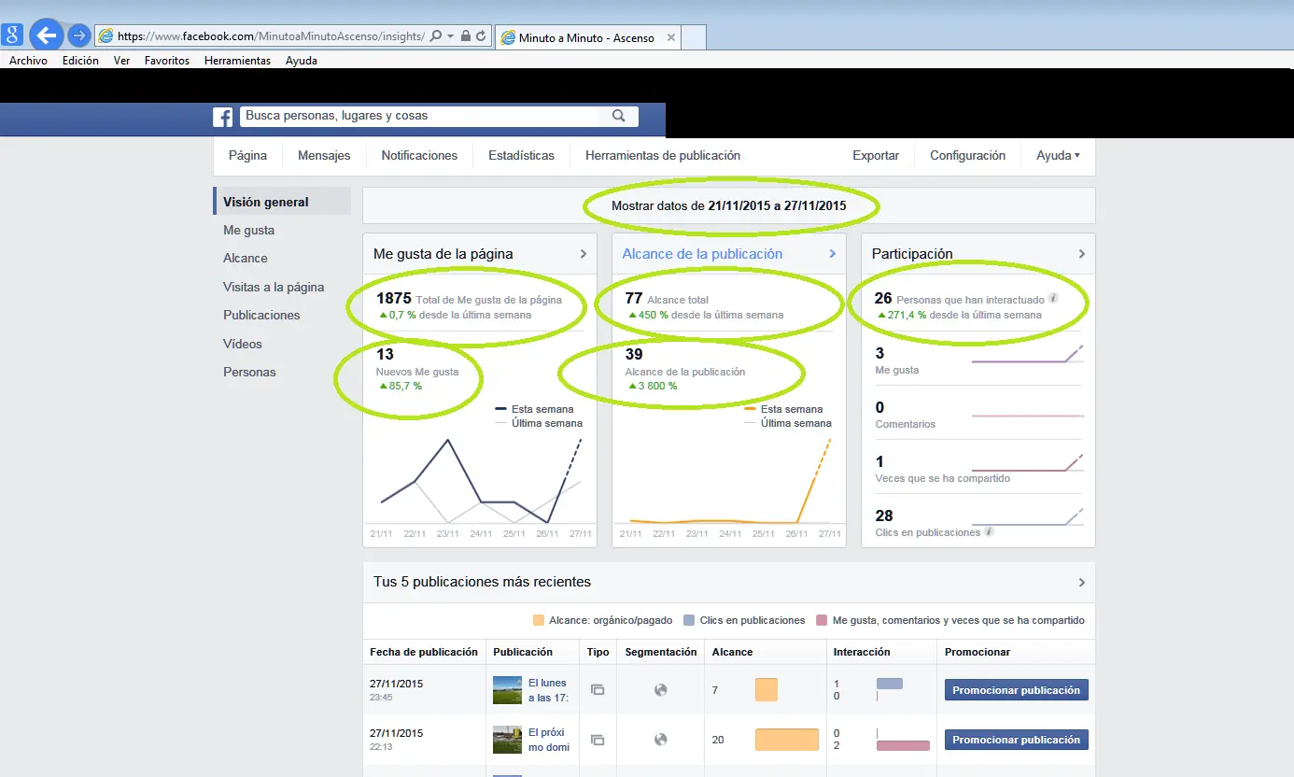Image resolution: width=1294 pixels, height=777 pixels.
Task: Expand the 'Alcance de la publicación' card chevron
Action: (833, 254)
